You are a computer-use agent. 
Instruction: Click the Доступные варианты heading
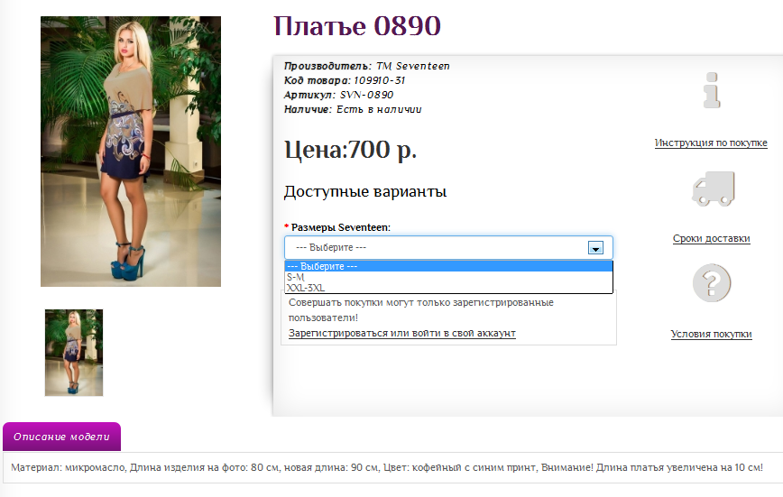pos(365,192)
